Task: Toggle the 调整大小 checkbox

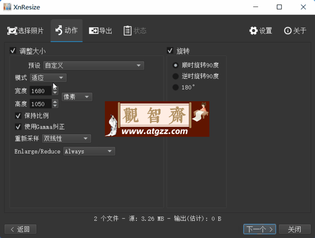Action: pos(13,51)
